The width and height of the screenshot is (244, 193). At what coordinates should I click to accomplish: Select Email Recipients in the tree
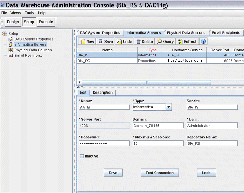pyautogui.click(x=28, y=56)
